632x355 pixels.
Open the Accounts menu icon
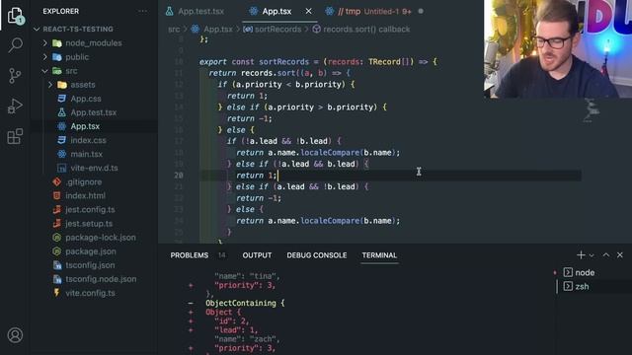tap(16, 335)
